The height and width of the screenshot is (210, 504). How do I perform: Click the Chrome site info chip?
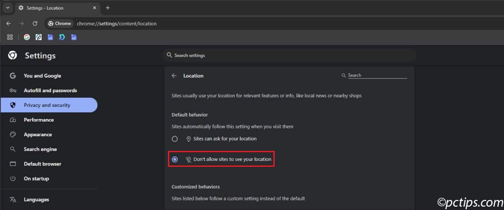tap(60, 23)
